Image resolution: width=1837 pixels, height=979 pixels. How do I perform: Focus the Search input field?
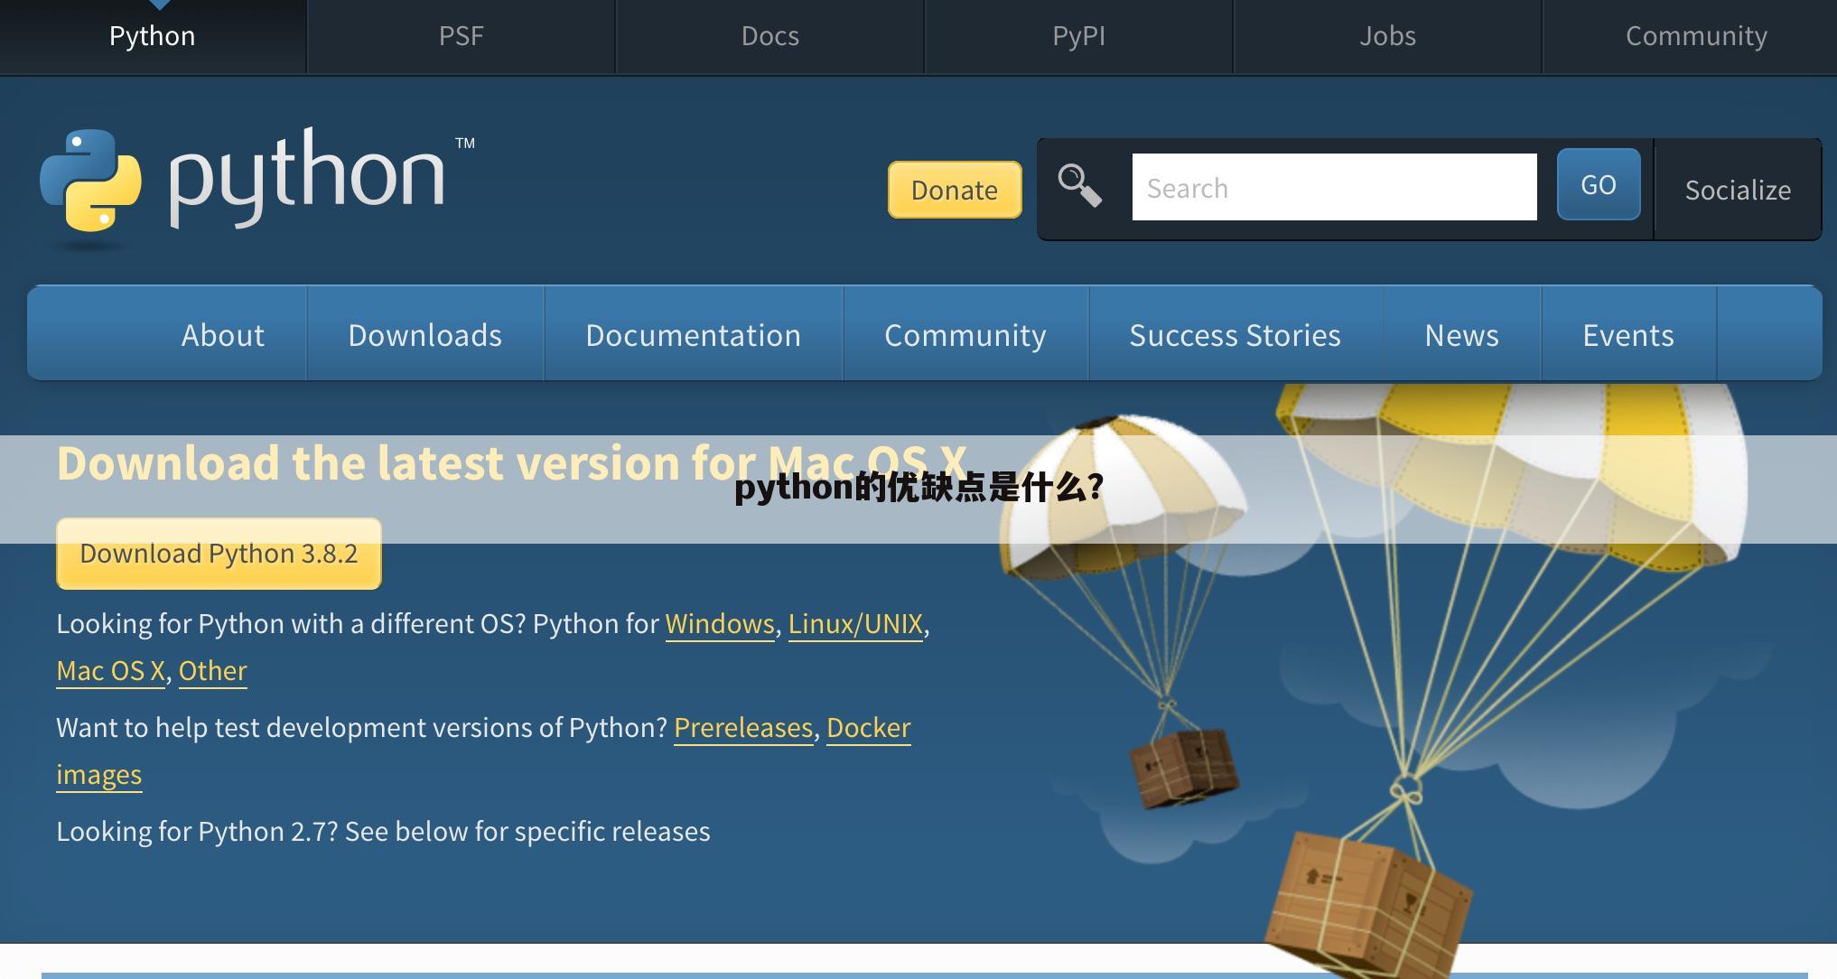click(1334, 187)
